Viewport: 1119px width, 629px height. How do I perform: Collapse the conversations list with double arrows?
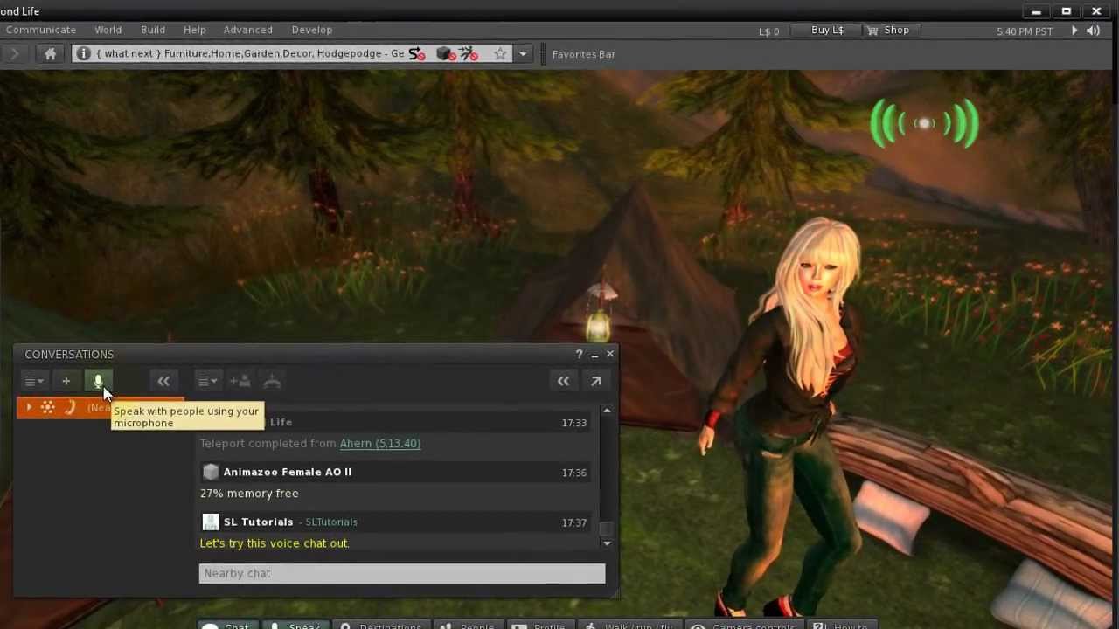(163, 381)
